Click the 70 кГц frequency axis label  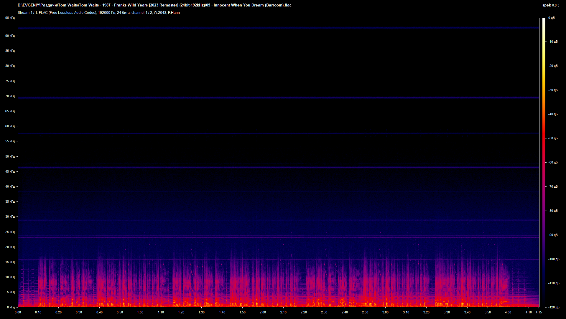tap(10, 96)
